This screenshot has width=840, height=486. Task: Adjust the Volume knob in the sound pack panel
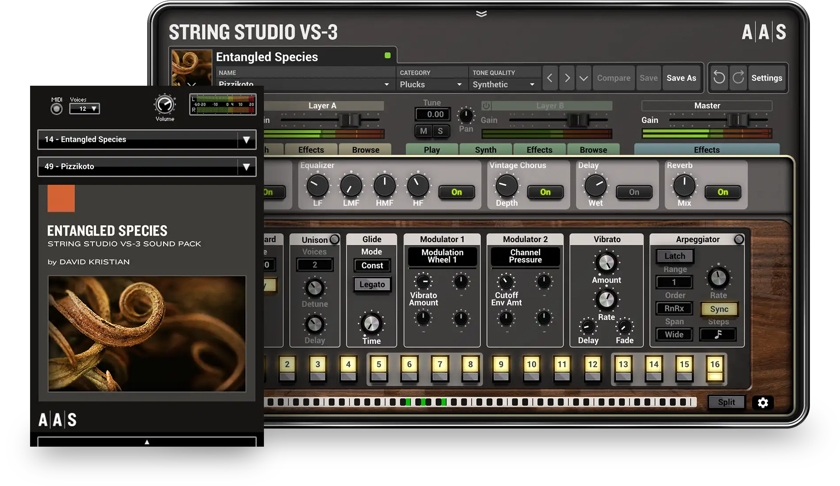click(x=165, y=105)
